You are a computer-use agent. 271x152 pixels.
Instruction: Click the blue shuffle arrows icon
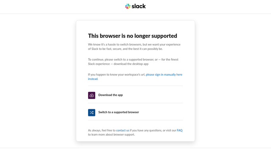click(92, 112)
